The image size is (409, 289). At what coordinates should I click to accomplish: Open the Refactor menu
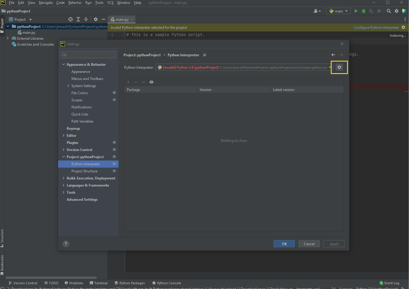pos(75,3)
